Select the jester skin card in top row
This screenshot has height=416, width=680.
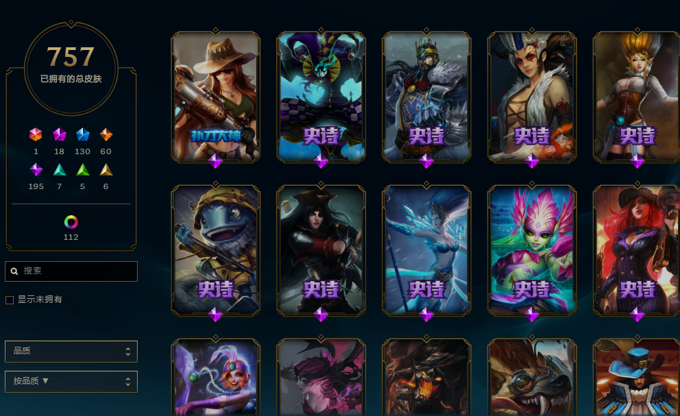321,97
